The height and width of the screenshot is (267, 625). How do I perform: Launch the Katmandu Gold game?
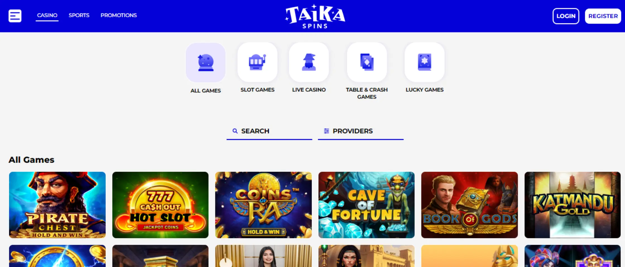point(573,205)
